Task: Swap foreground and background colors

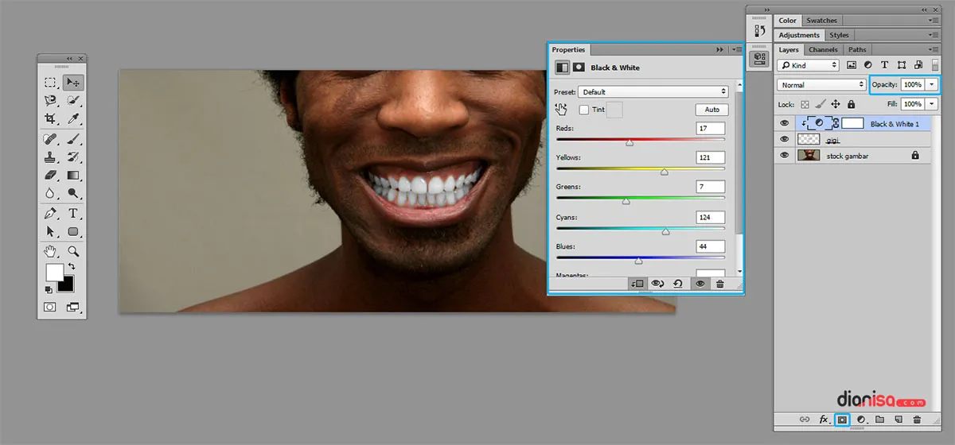Action: [x=72, y=266]
